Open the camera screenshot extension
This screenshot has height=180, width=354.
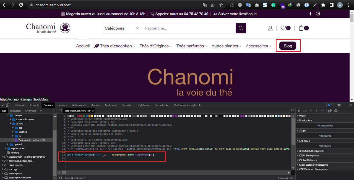[x=257, y=5]
